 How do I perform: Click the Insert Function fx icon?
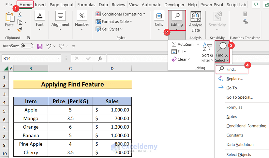coord(100,59)
